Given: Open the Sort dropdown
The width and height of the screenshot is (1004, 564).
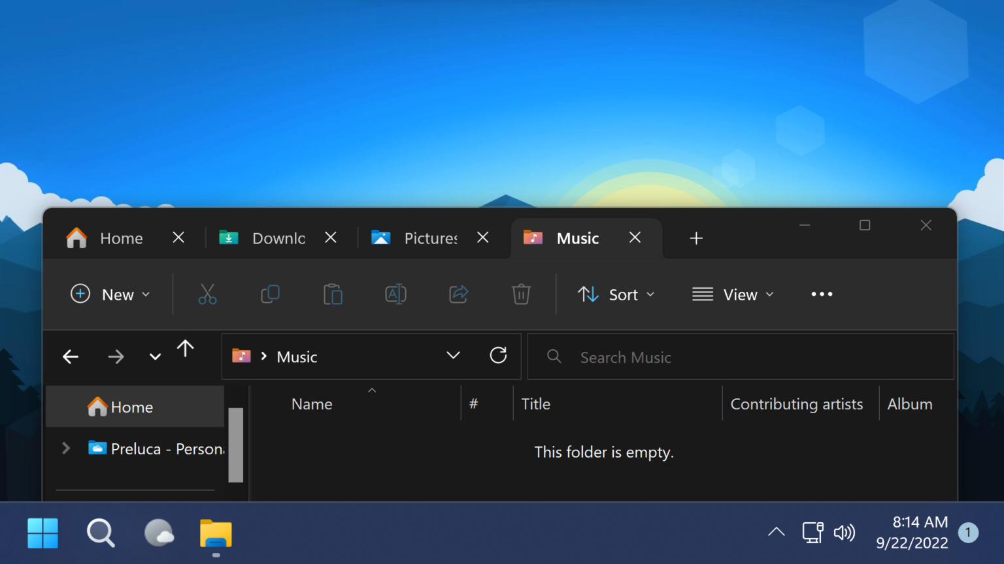Looking at the screenshot, I should coord(615,294).
